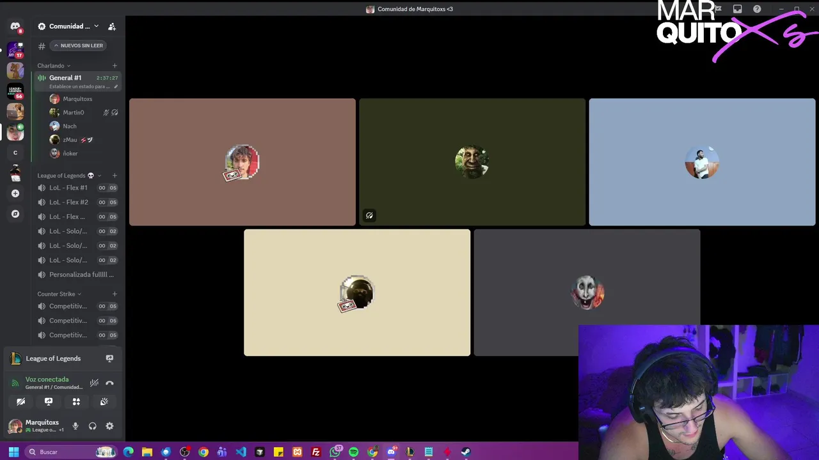This screenshot has height=460, width=819.
Task: Open the League of Legends Argentina server icon
Action: coord(15,91)
